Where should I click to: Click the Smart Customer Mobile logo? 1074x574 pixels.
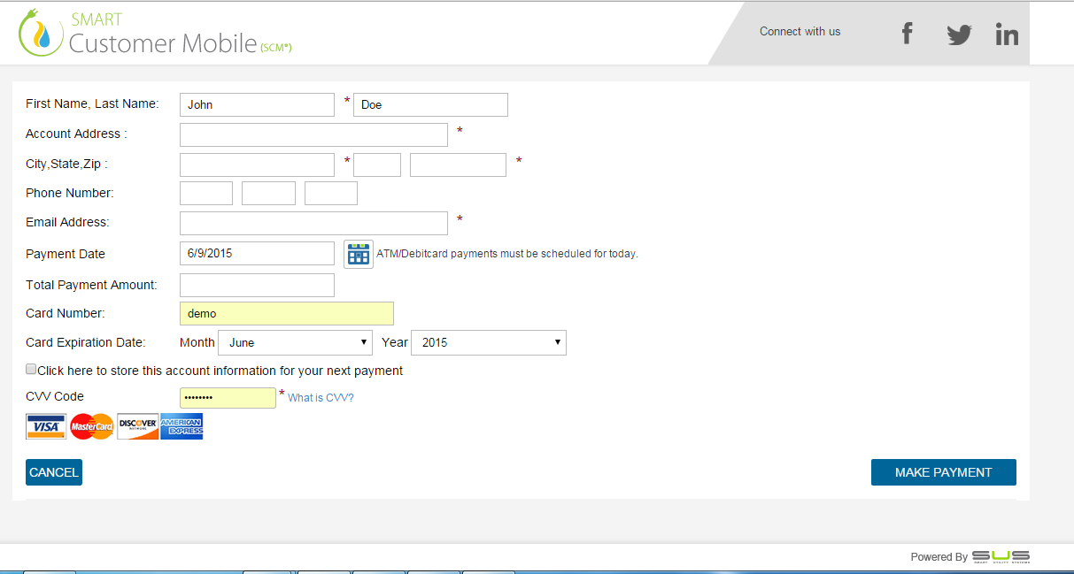coord(155,34)
